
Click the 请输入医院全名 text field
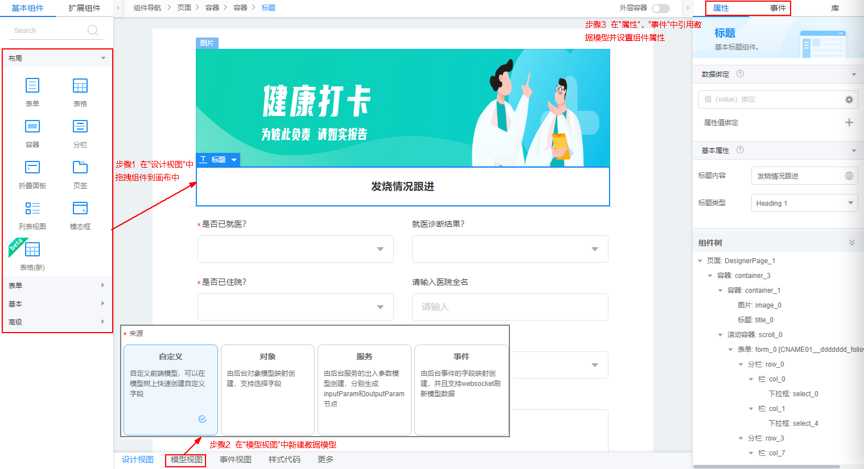point(510,307)
